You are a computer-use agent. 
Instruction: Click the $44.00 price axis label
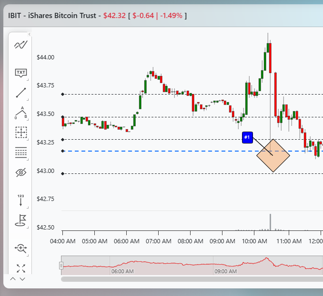point(46,57)
